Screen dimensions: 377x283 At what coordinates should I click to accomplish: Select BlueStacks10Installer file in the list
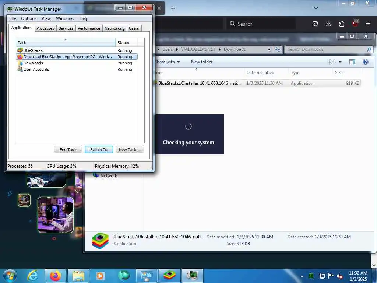point(258,83)
